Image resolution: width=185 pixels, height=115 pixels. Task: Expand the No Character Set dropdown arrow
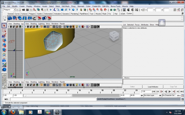(160, 95)
